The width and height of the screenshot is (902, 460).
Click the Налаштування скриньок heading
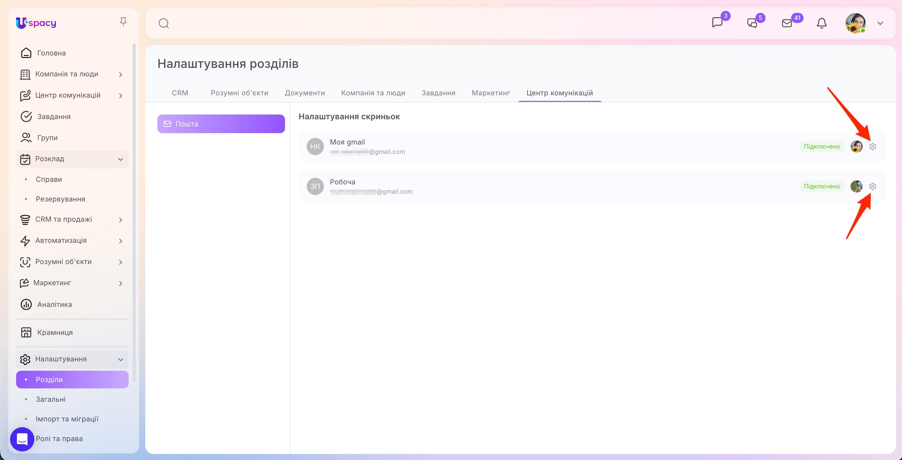pos(349,117)
